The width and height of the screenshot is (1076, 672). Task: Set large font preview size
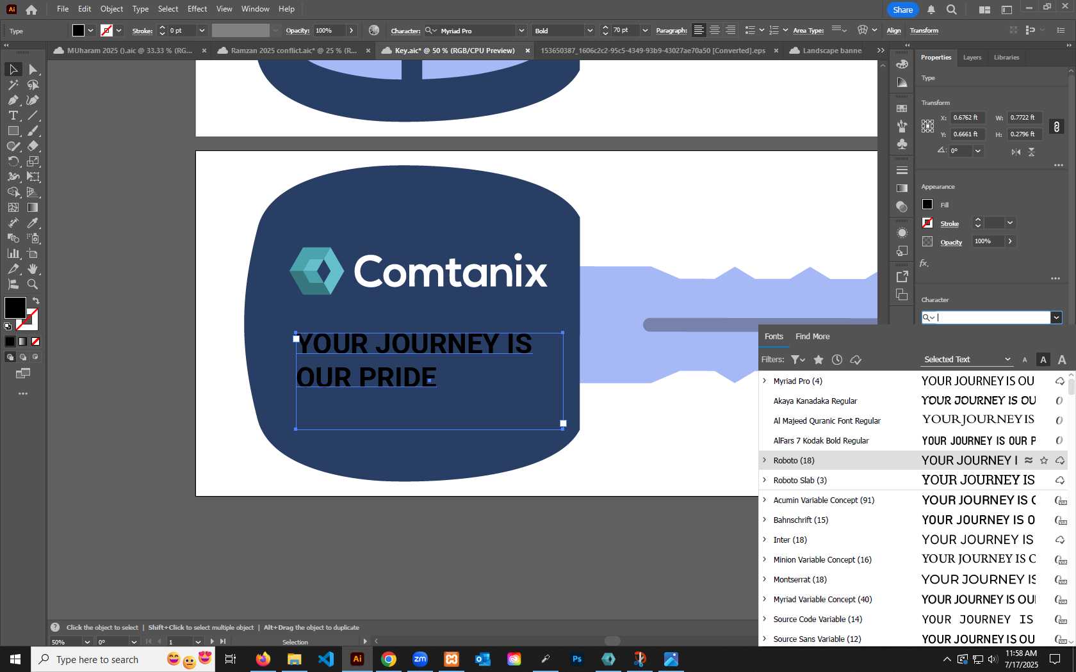(1062, 360)
